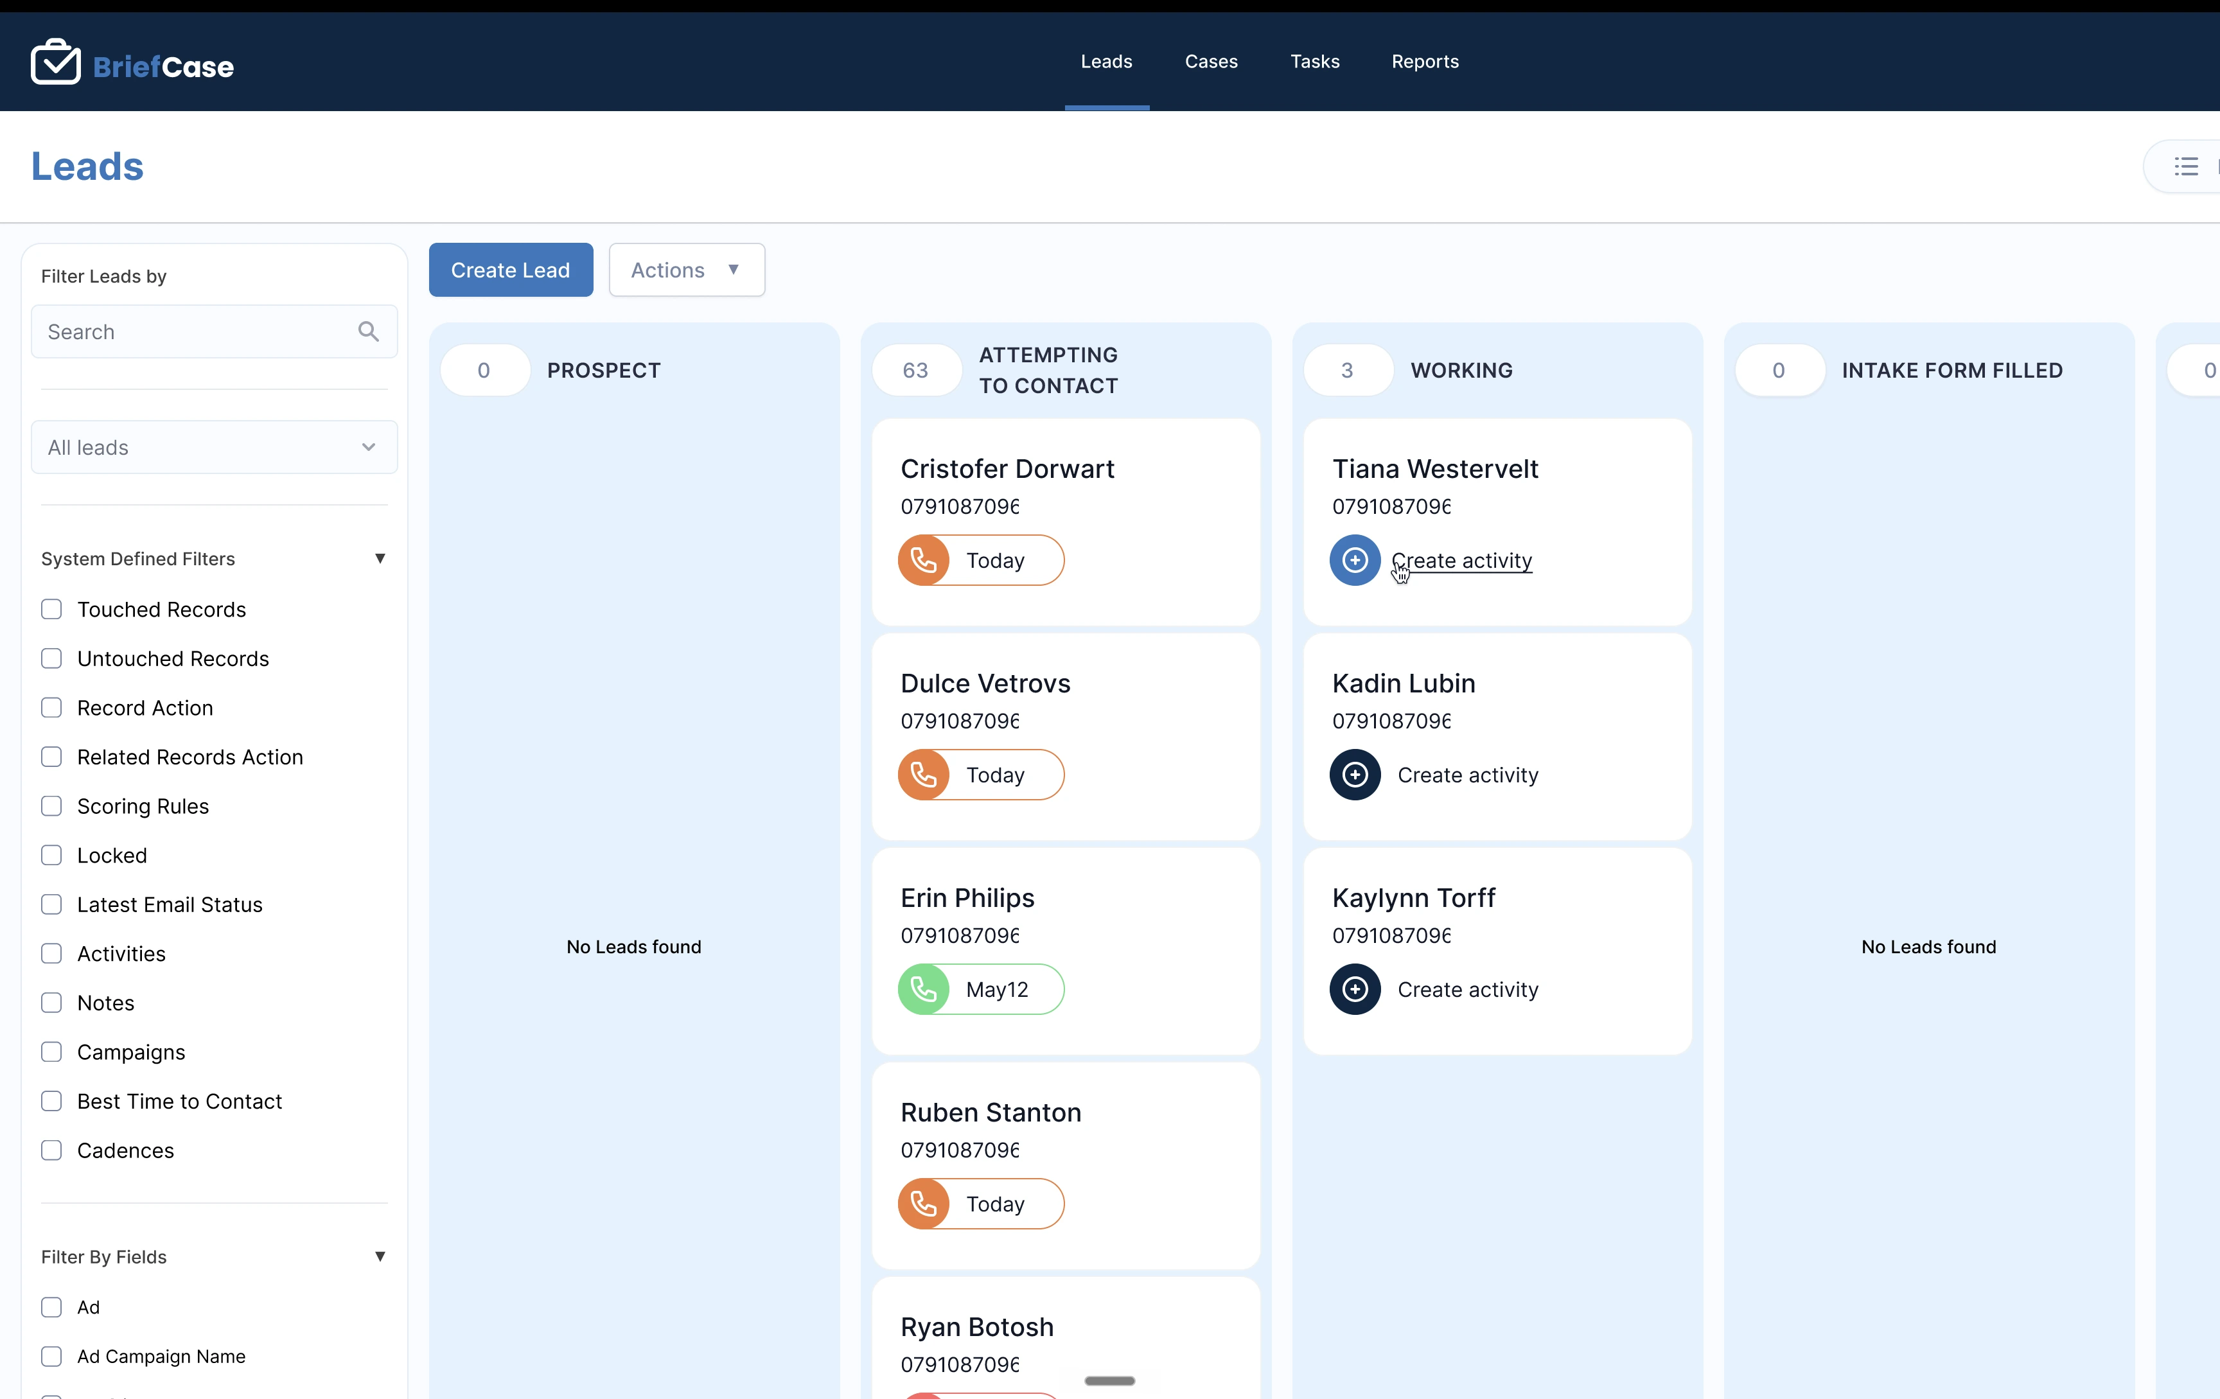Open the Cases tab
This screenshot has height=1399, width=2220.
click(1210, 62)
